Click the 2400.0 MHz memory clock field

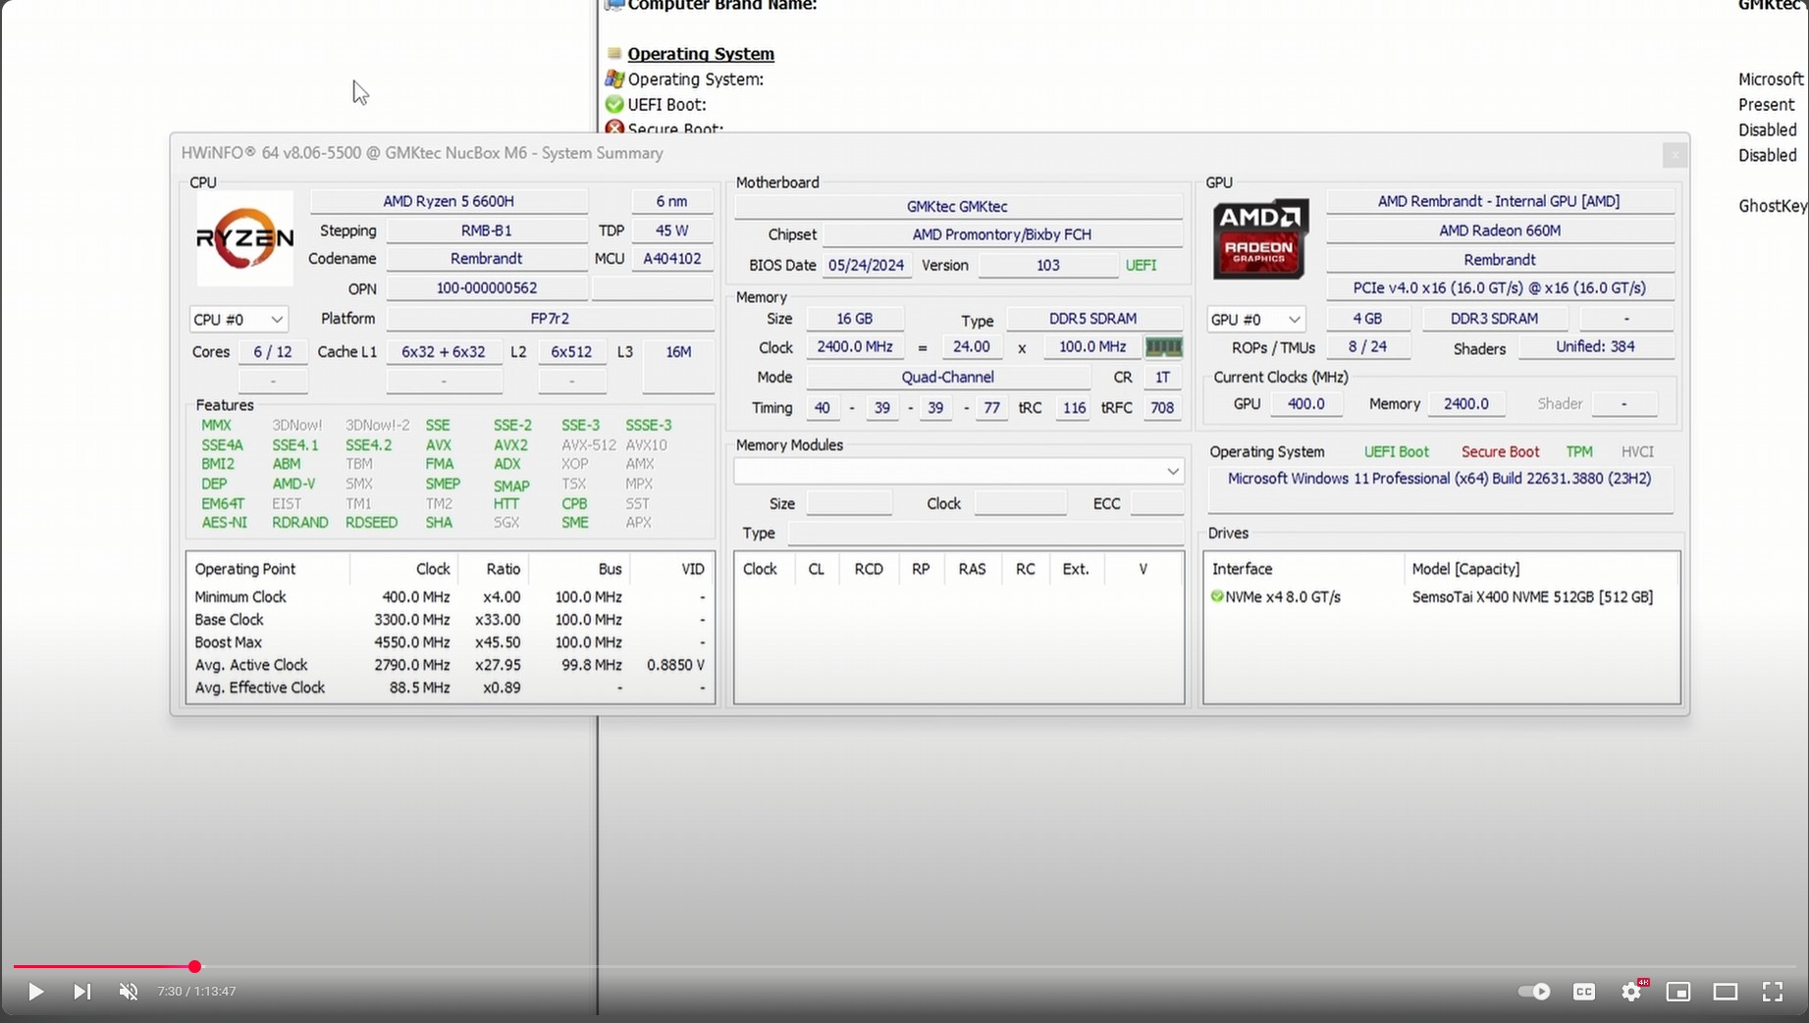tap(855, 347)
